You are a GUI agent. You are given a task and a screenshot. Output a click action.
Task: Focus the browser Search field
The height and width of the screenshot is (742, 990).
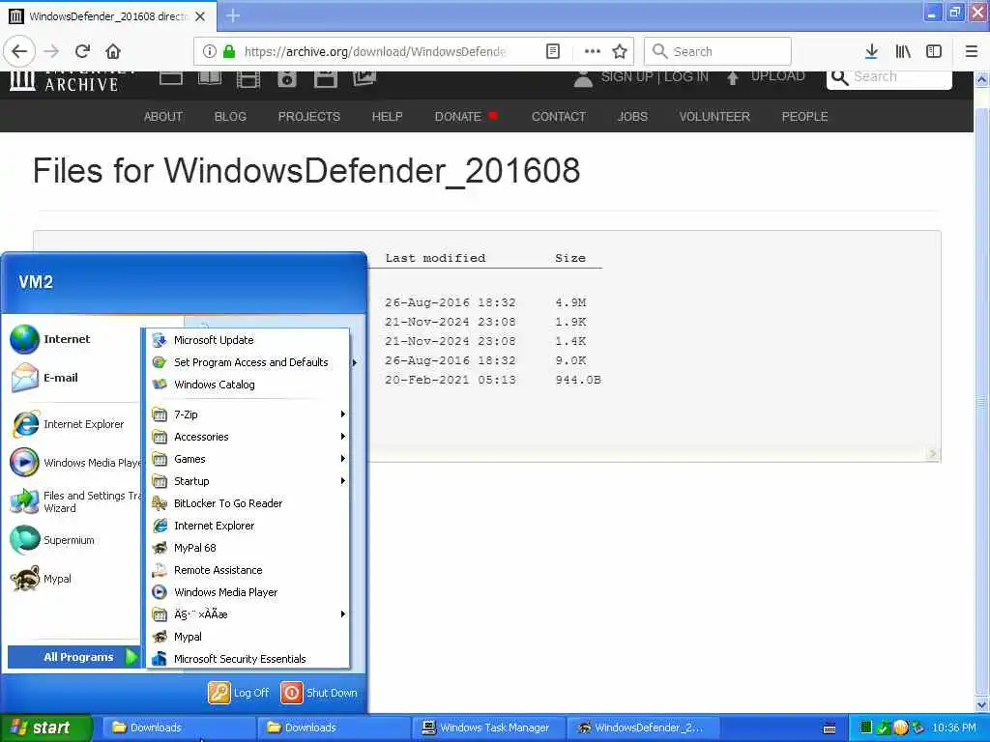pyautogui.click(x=717, y=51)
